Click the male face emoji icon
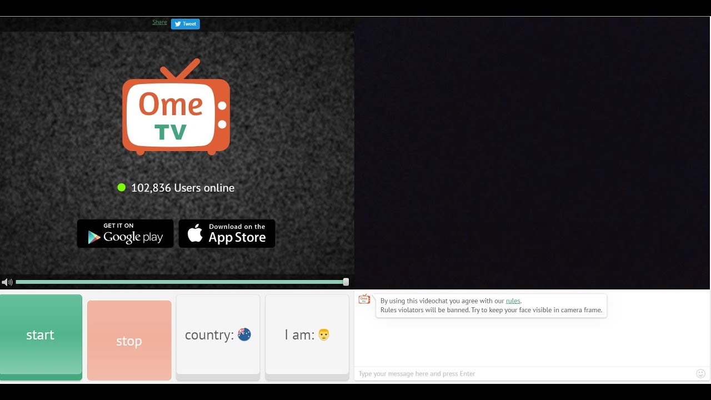Viewport: 711px width, 400px height. [x=324, y=334]
